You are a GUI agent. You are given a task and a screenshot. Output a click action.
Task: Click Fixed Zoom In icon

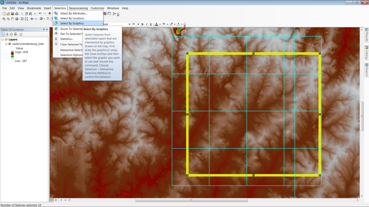22,19
